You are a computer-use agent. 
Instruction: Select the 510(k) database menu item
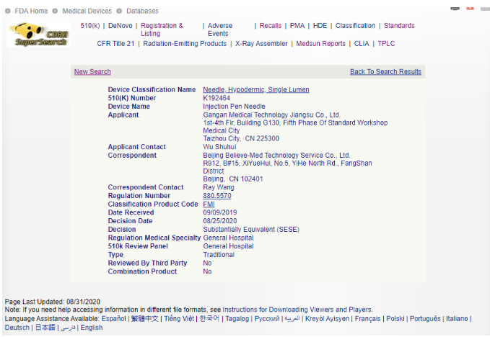90,26
